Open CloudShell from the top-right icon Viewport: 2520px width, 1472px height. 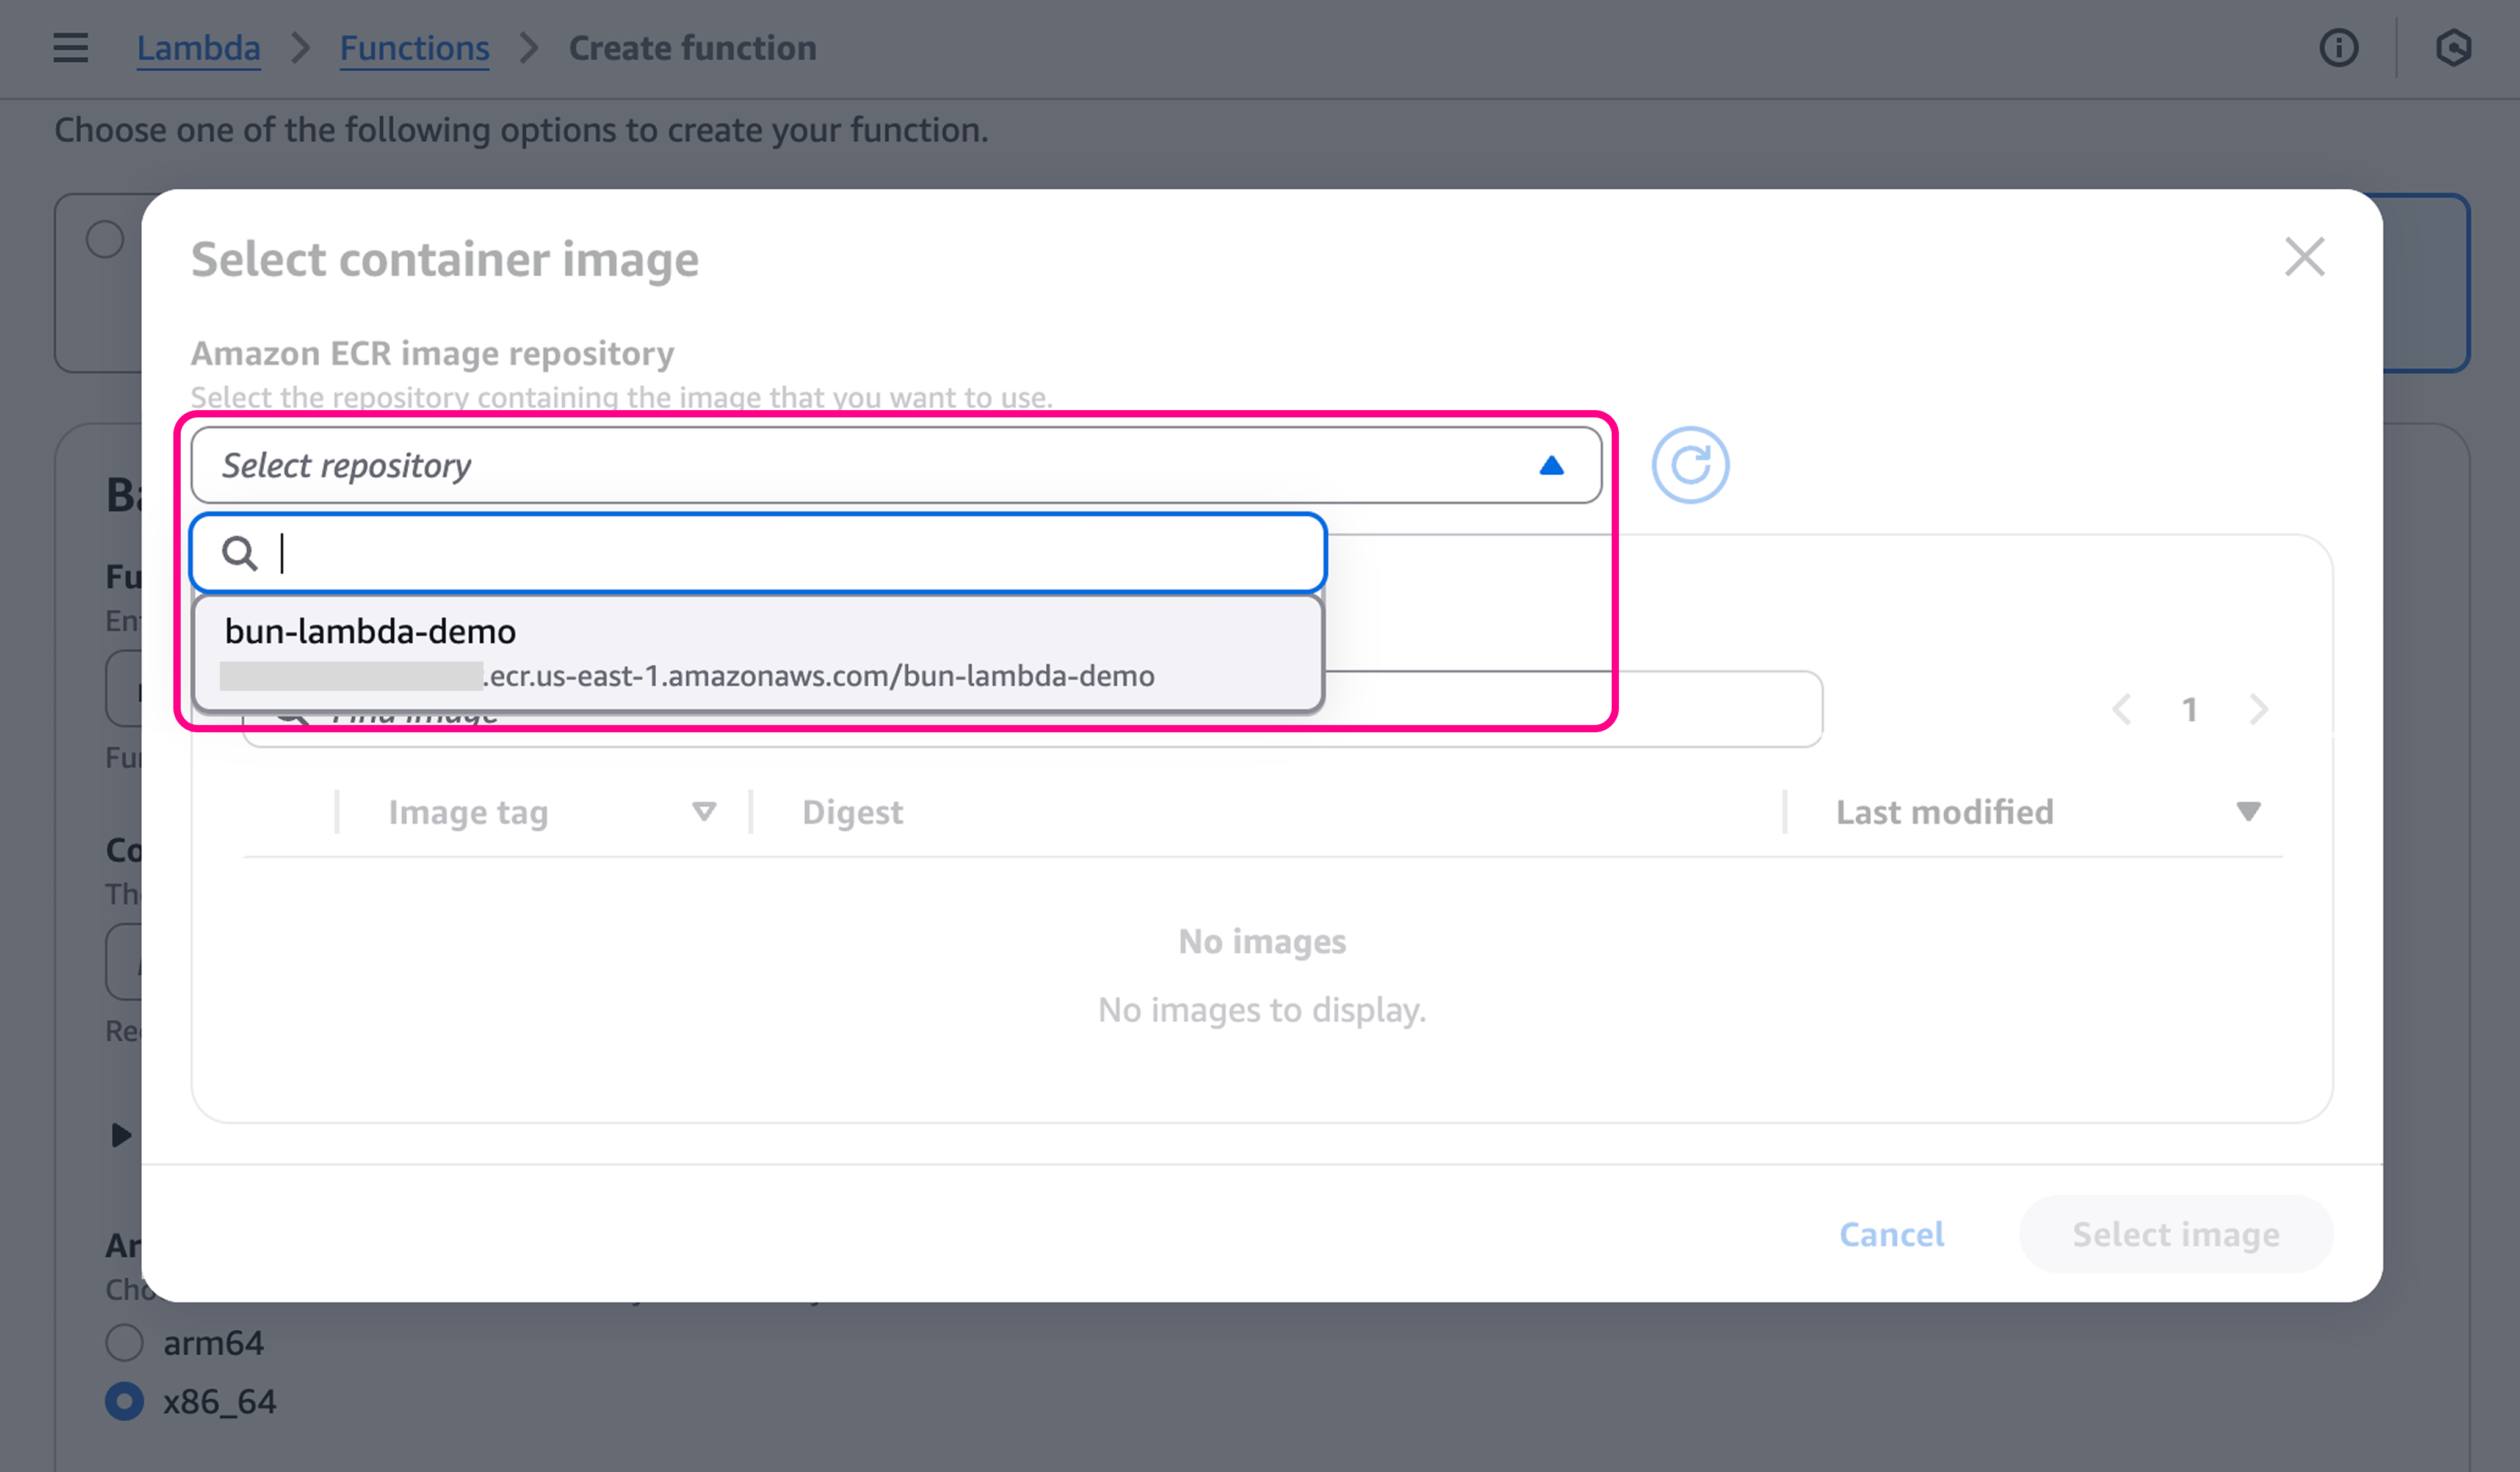2455,48
